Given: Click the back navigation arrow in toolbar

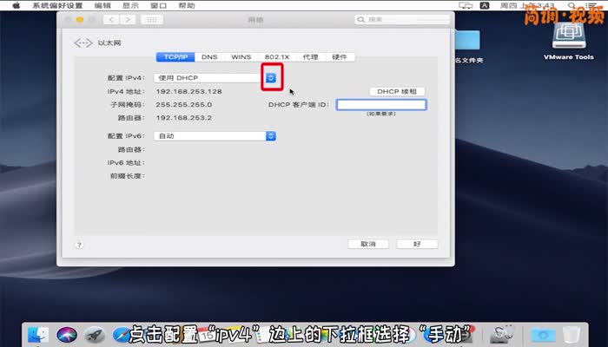Looking at the screenshot, I should point(109,19).
